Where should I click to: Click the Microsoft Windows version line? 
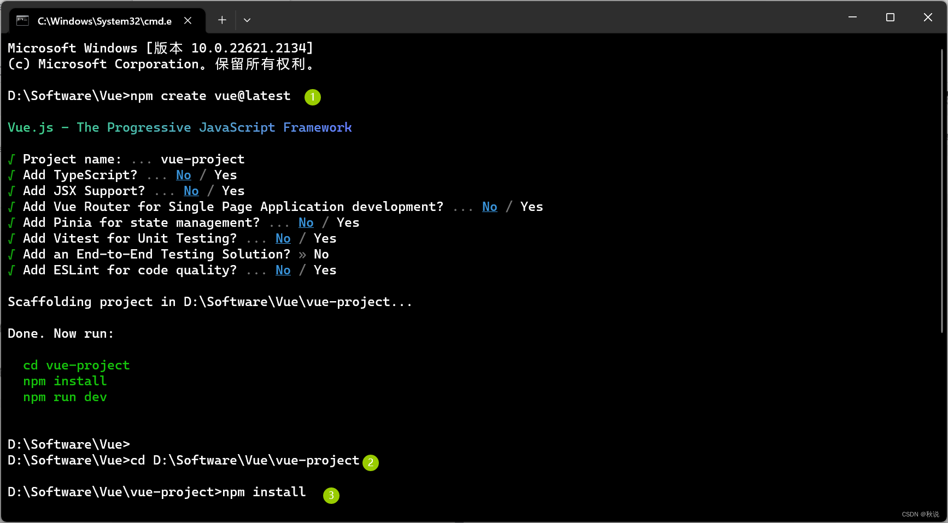click(161, 49)
